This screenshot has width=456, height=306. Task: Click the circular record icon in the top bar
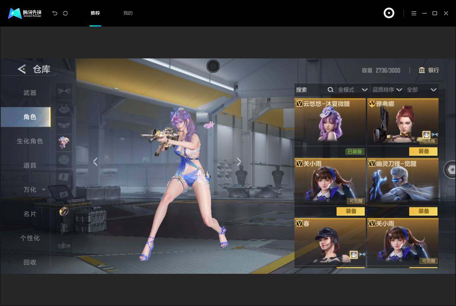pos(389,13)
